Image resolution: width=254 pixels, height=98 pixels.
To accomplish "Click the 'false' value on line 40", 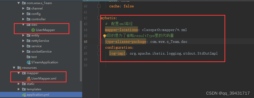I will (x=129, y=6).
